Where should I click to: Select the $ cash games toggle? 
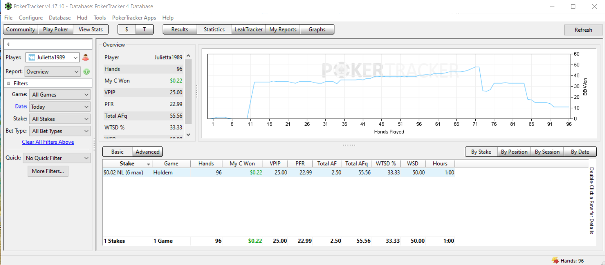127,30
